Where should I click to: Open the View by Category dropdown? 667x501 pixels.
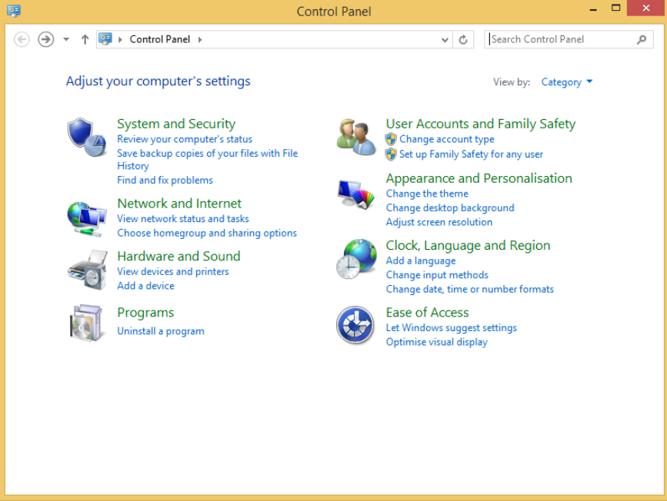pyautogui.click(x=567, y=82)
